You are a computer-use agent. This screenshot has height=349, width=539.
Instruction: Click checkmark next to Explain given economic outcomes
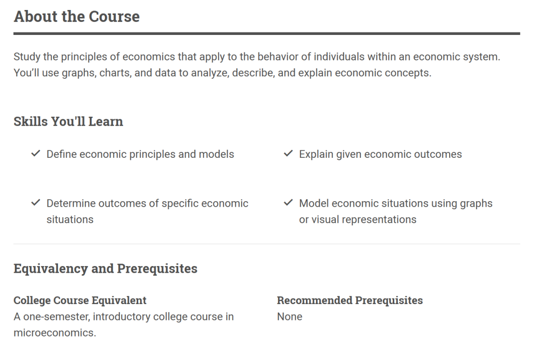point(288,153)
